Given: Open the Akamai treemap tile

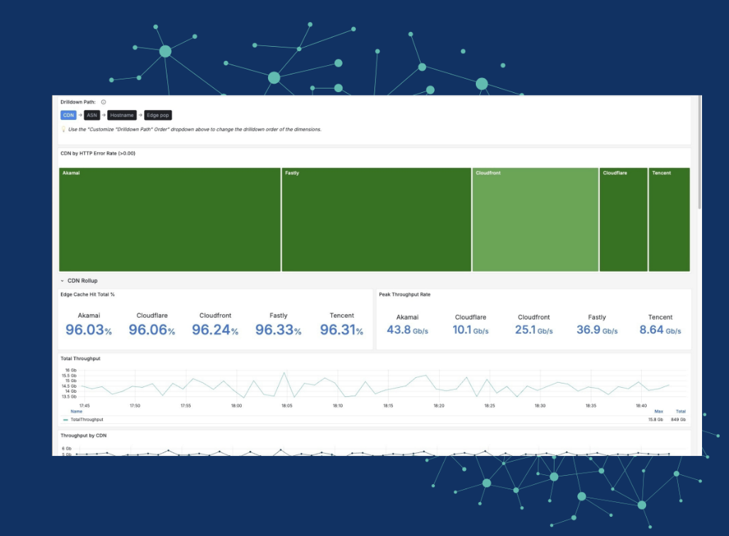Looking at the screenshot, I should (x=169, y=220).
